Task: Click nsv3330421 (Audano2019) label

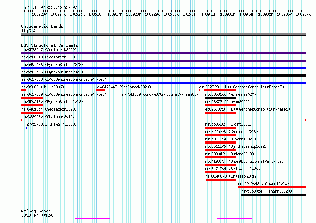Action: (x=229, y=154)
